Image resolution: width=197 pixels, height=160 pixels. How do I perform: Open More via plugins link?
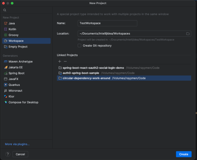[17, 144]
